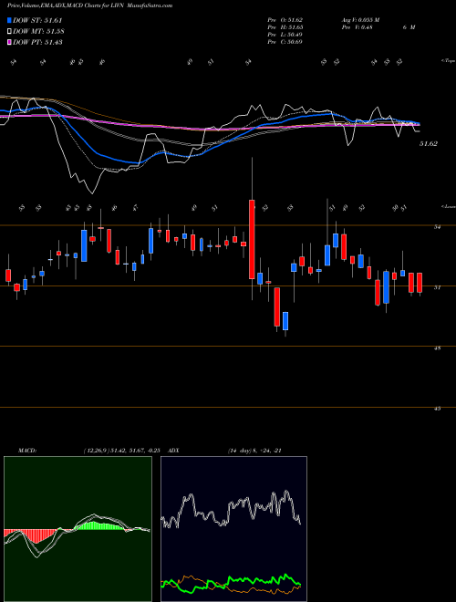Image resolution: width=456 pixels, height=602 pixels.
Task: Click the 'Pre O: 51.62' value
Action: pyautogui.click(x=285, y=20)
